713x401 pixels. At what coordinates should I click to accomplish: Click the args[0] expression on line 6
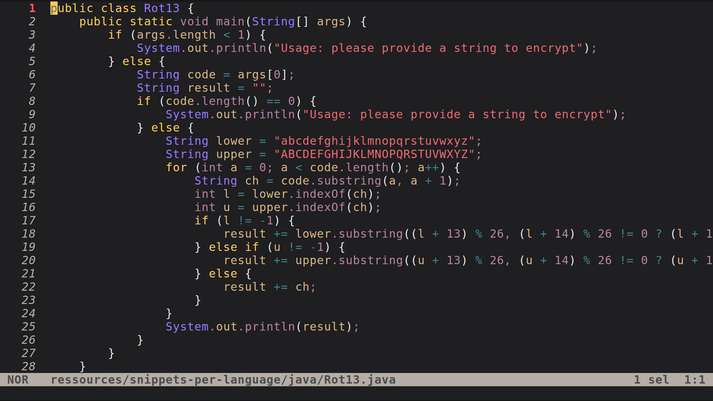(264, 74)
